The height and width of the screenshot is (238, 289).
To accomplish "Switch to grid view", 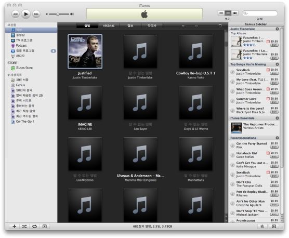I will click(x=228, y=13).
